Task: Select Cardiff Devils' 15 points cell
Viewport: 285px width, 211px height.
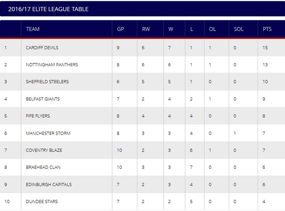Action: [265, 47]
